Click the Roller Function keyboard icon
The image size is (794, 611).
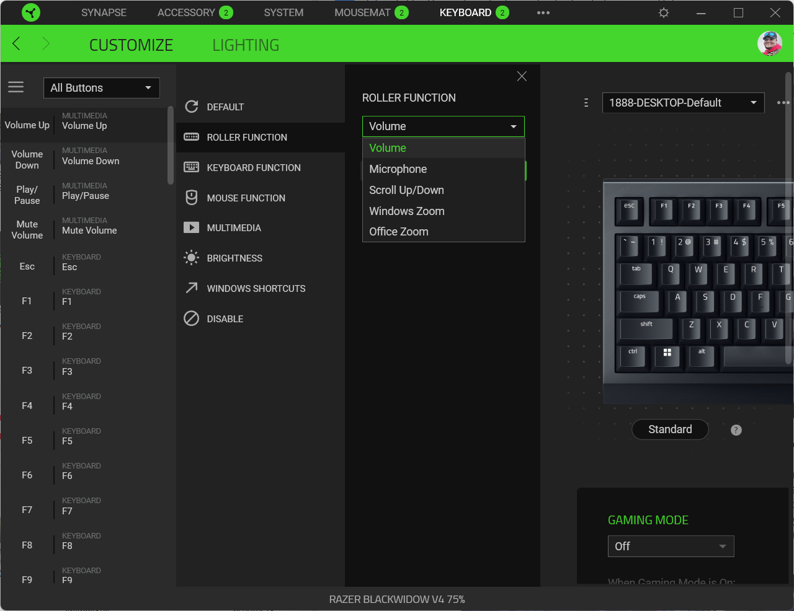pyautogui.click(x=192, y=137)
